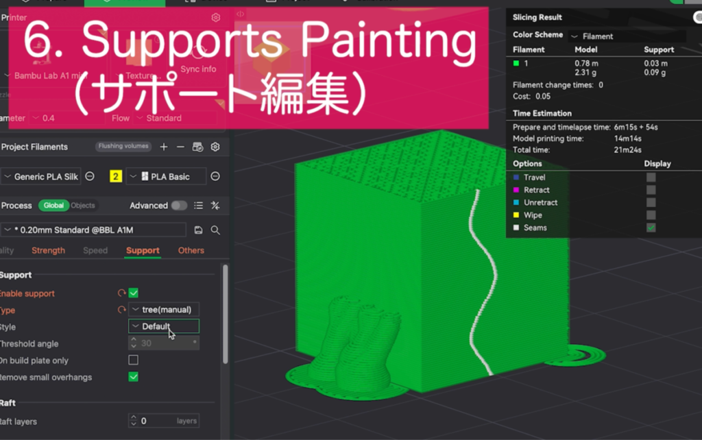The width and height of the screenshot is (702, 440).
Task: Check the On build plate only checkbox
Action: (x=134, y=360)
